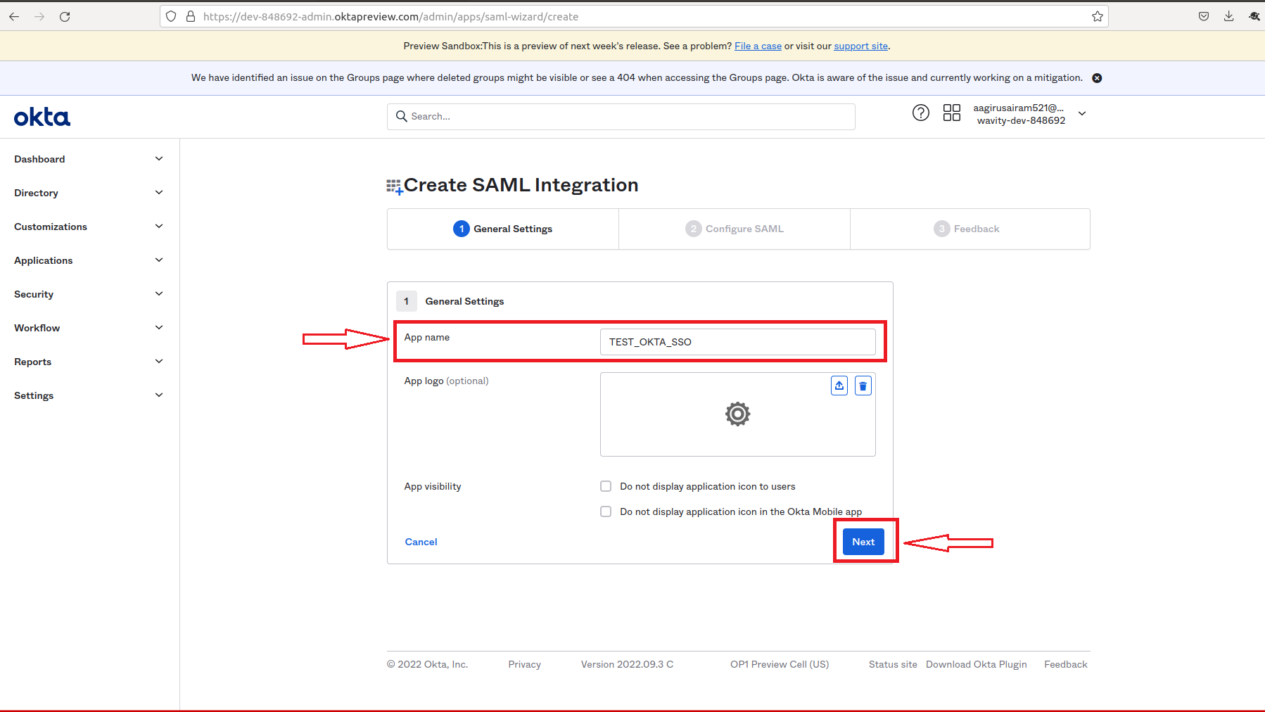Expand the Directory menu chevron
This screenshot has height=712, width=1265.
(159, 193)
